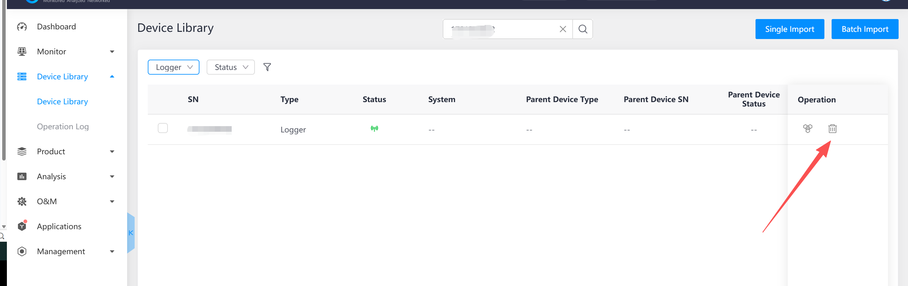Click the green online status signal icon
Image resolution: width=908 pixels, height=286 pixels.
tap(374, 129)
